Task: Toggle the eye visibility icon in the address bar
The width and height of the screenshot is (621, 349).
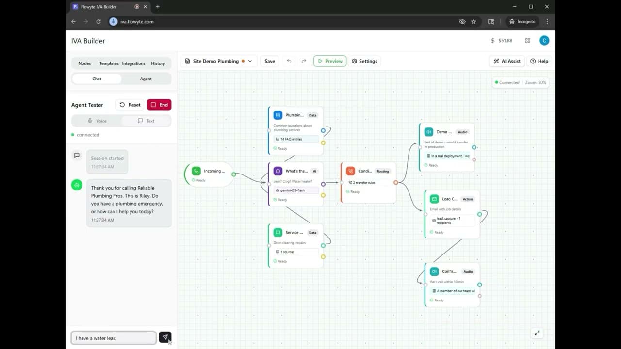Action: [462, 21]
